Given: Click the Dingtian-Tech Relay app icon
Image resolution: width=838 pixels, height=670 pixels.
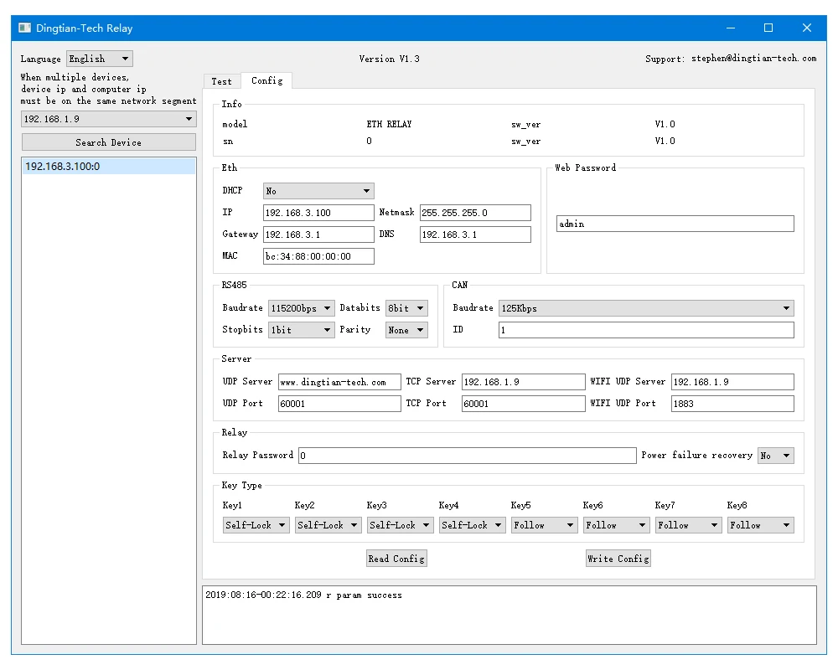Looking at the screenshot, I should pos(25,28).
